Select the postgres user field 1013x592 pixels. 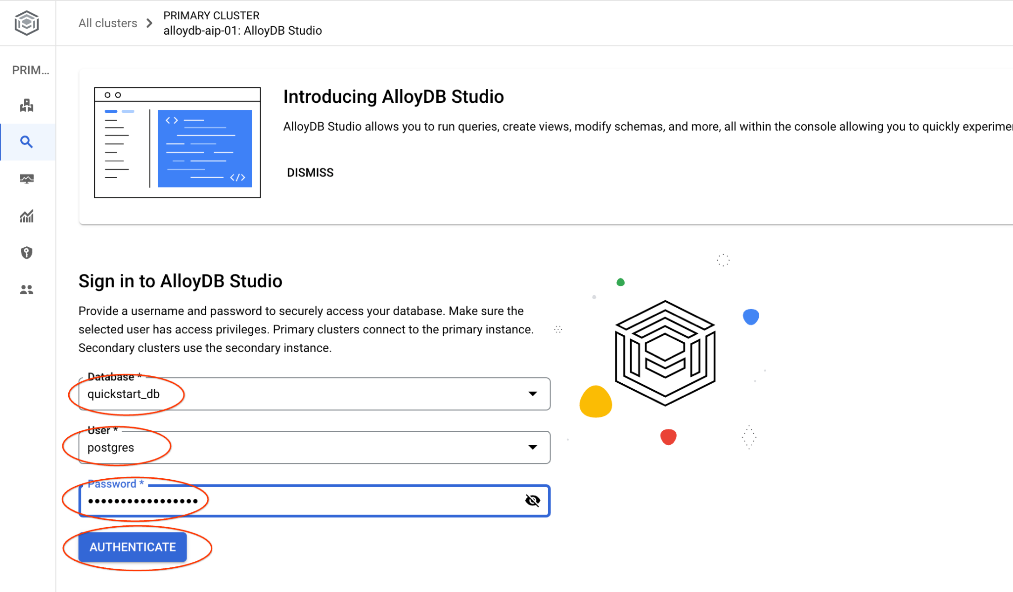[297, 448]
